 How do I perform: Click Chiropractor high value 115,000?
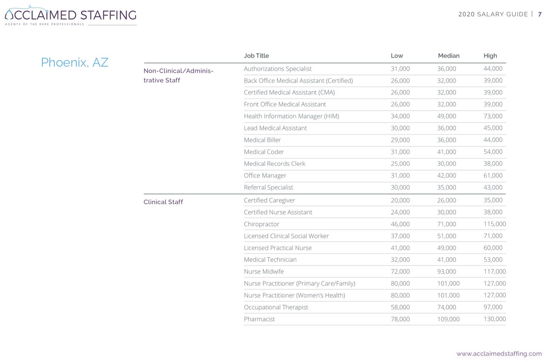click(495, 224)
